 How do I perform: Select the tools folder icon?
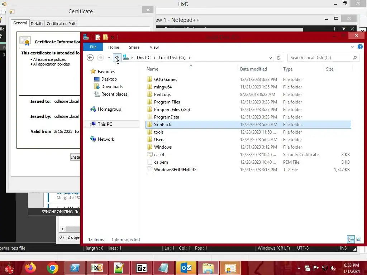[150, 132]
